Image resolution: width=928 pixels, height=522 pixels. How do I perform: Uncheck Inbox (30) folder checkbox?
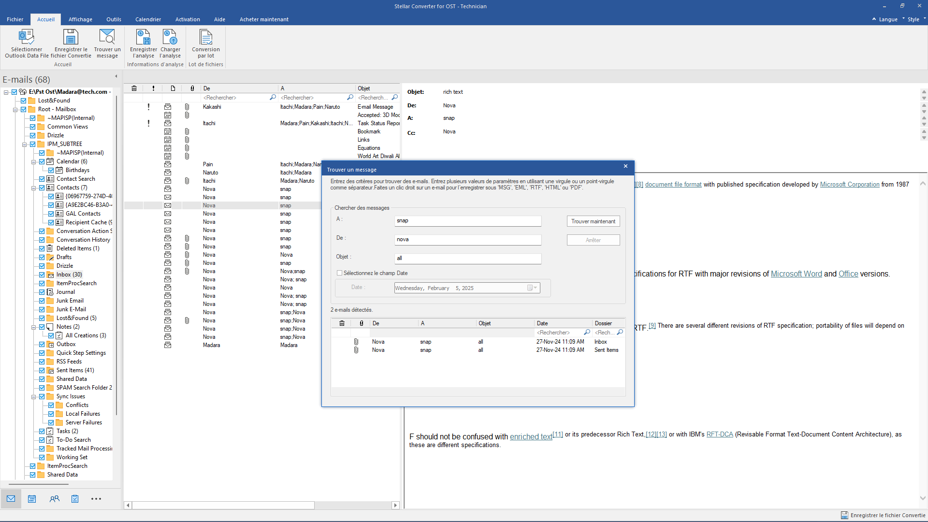[42, 275]
